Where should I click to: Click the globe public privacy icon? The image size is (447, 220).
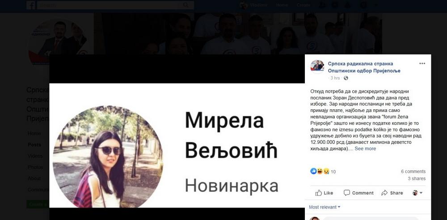coord(346,78)
